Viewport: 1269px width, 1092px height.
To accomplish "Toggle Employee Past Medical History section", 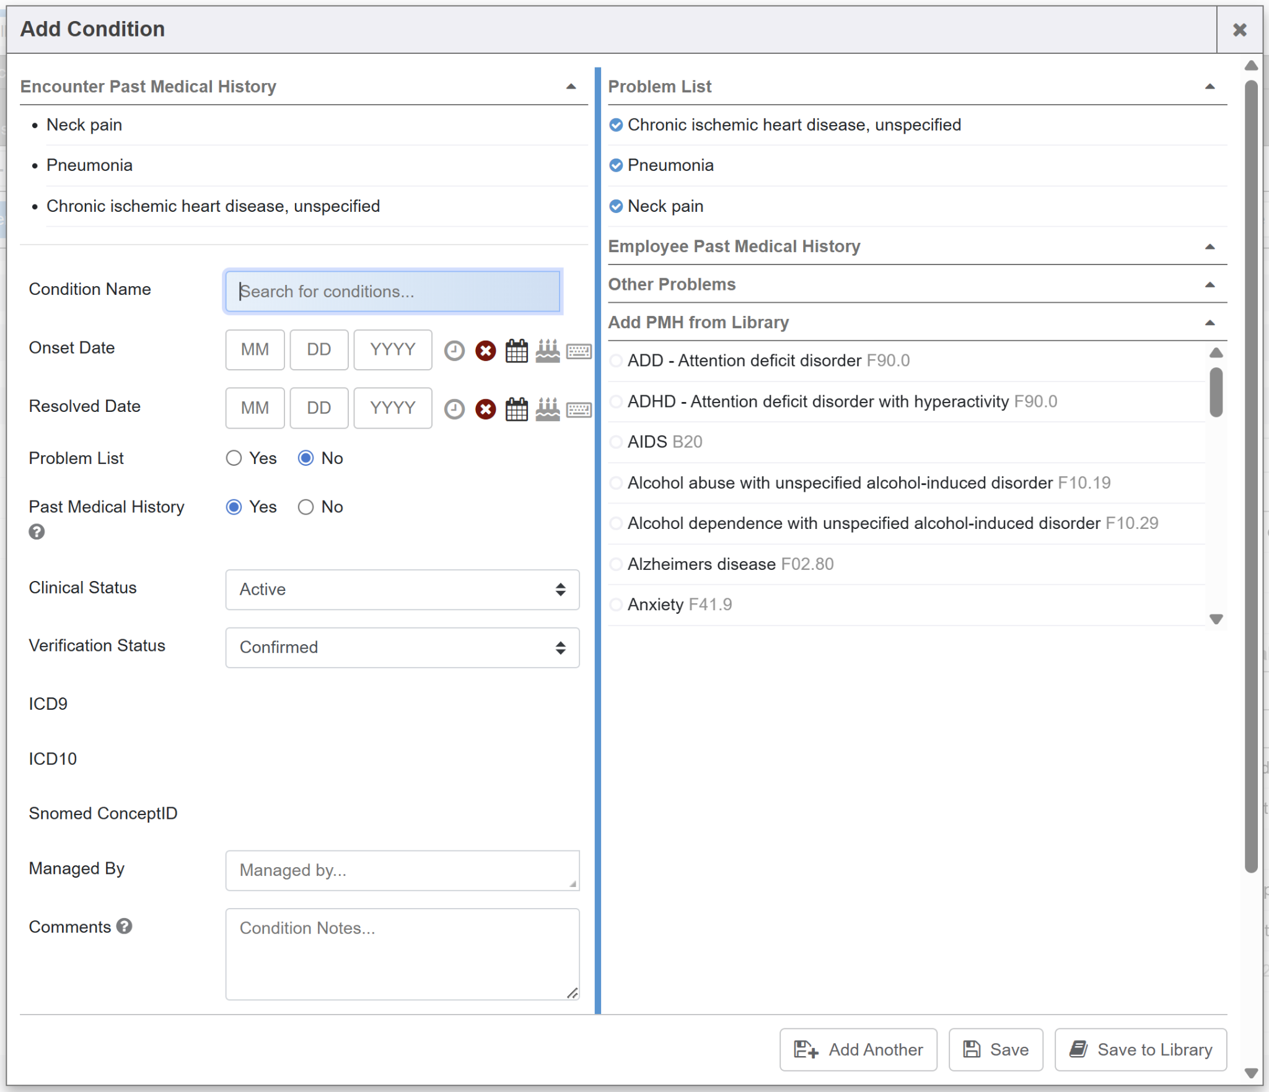I will tap(1209, 247).
